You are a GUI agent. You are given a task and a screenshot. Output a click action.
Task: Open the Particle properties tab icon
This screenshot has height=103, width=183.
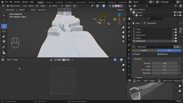point(129,58)
